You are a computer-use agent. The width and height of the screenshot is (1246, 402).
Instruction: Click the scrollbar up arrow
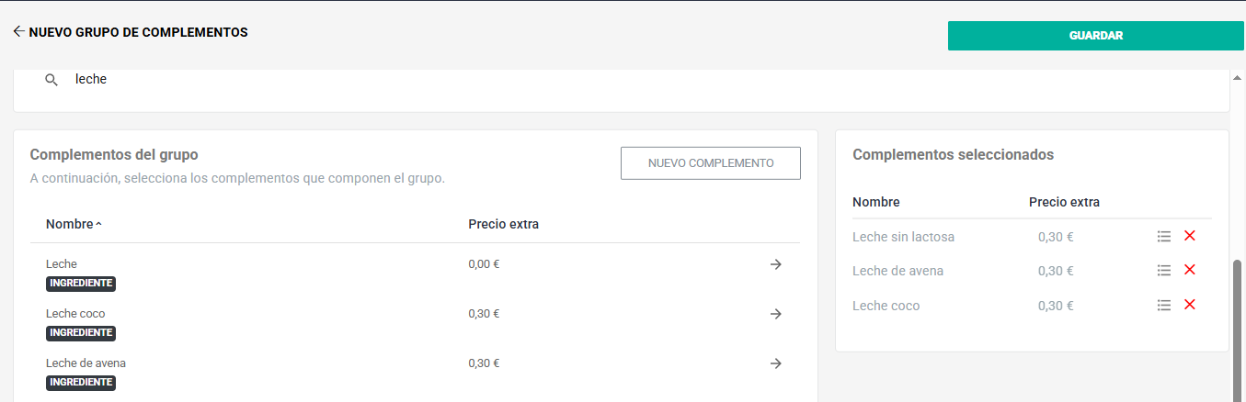pos(1237,79)
